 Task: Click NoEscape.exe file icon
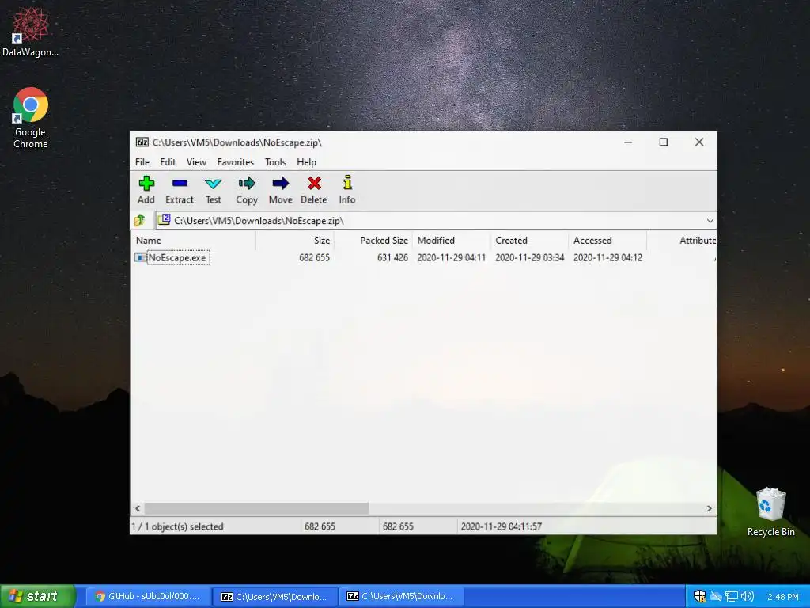140,257
